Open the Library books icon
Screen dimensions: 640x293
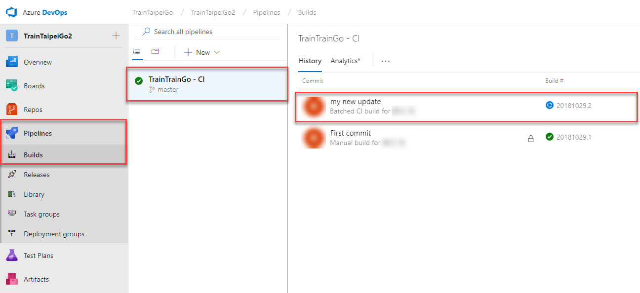(x=12, y=194)
